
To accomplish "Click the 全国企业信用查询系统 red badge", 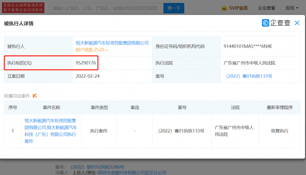I will 23,8.
